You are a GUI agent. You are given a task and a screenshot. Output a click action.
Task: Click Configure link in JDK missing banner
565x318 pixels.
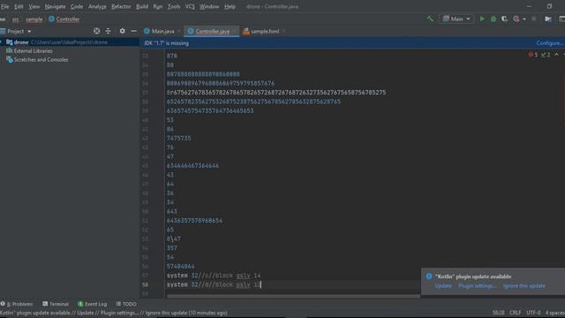(x=549, y=43)
